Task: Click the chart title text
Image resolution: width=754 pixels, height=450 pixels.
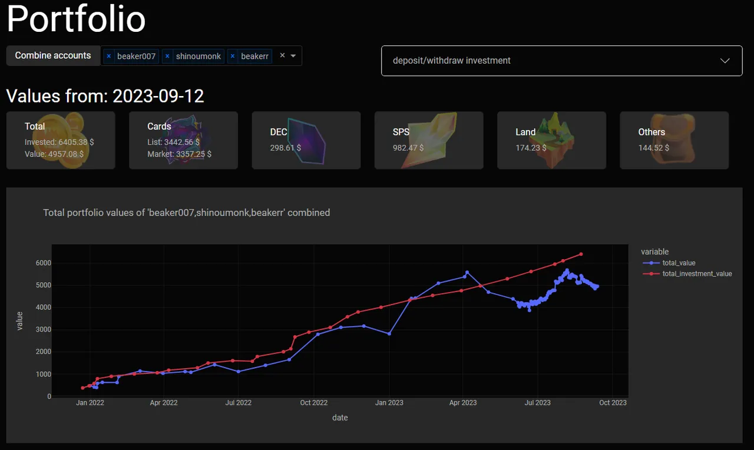Action: [186, 213]
